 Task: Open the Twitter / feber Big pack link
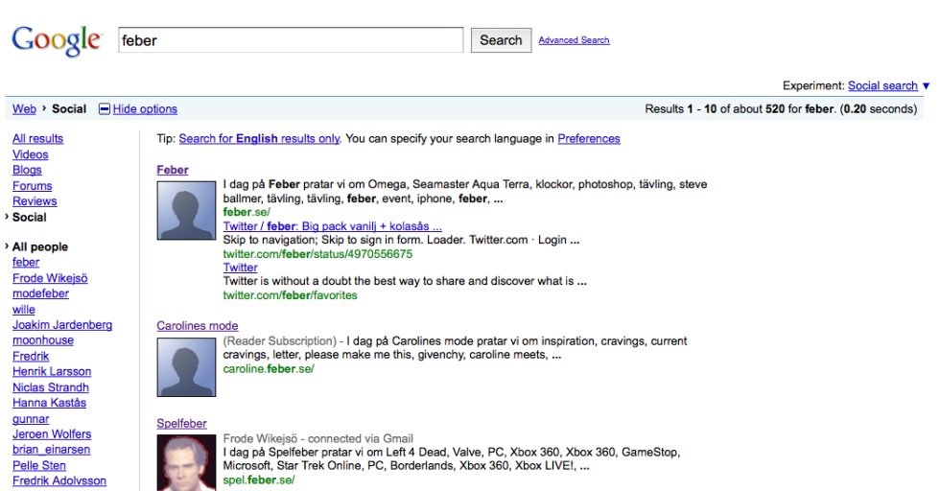332,226
